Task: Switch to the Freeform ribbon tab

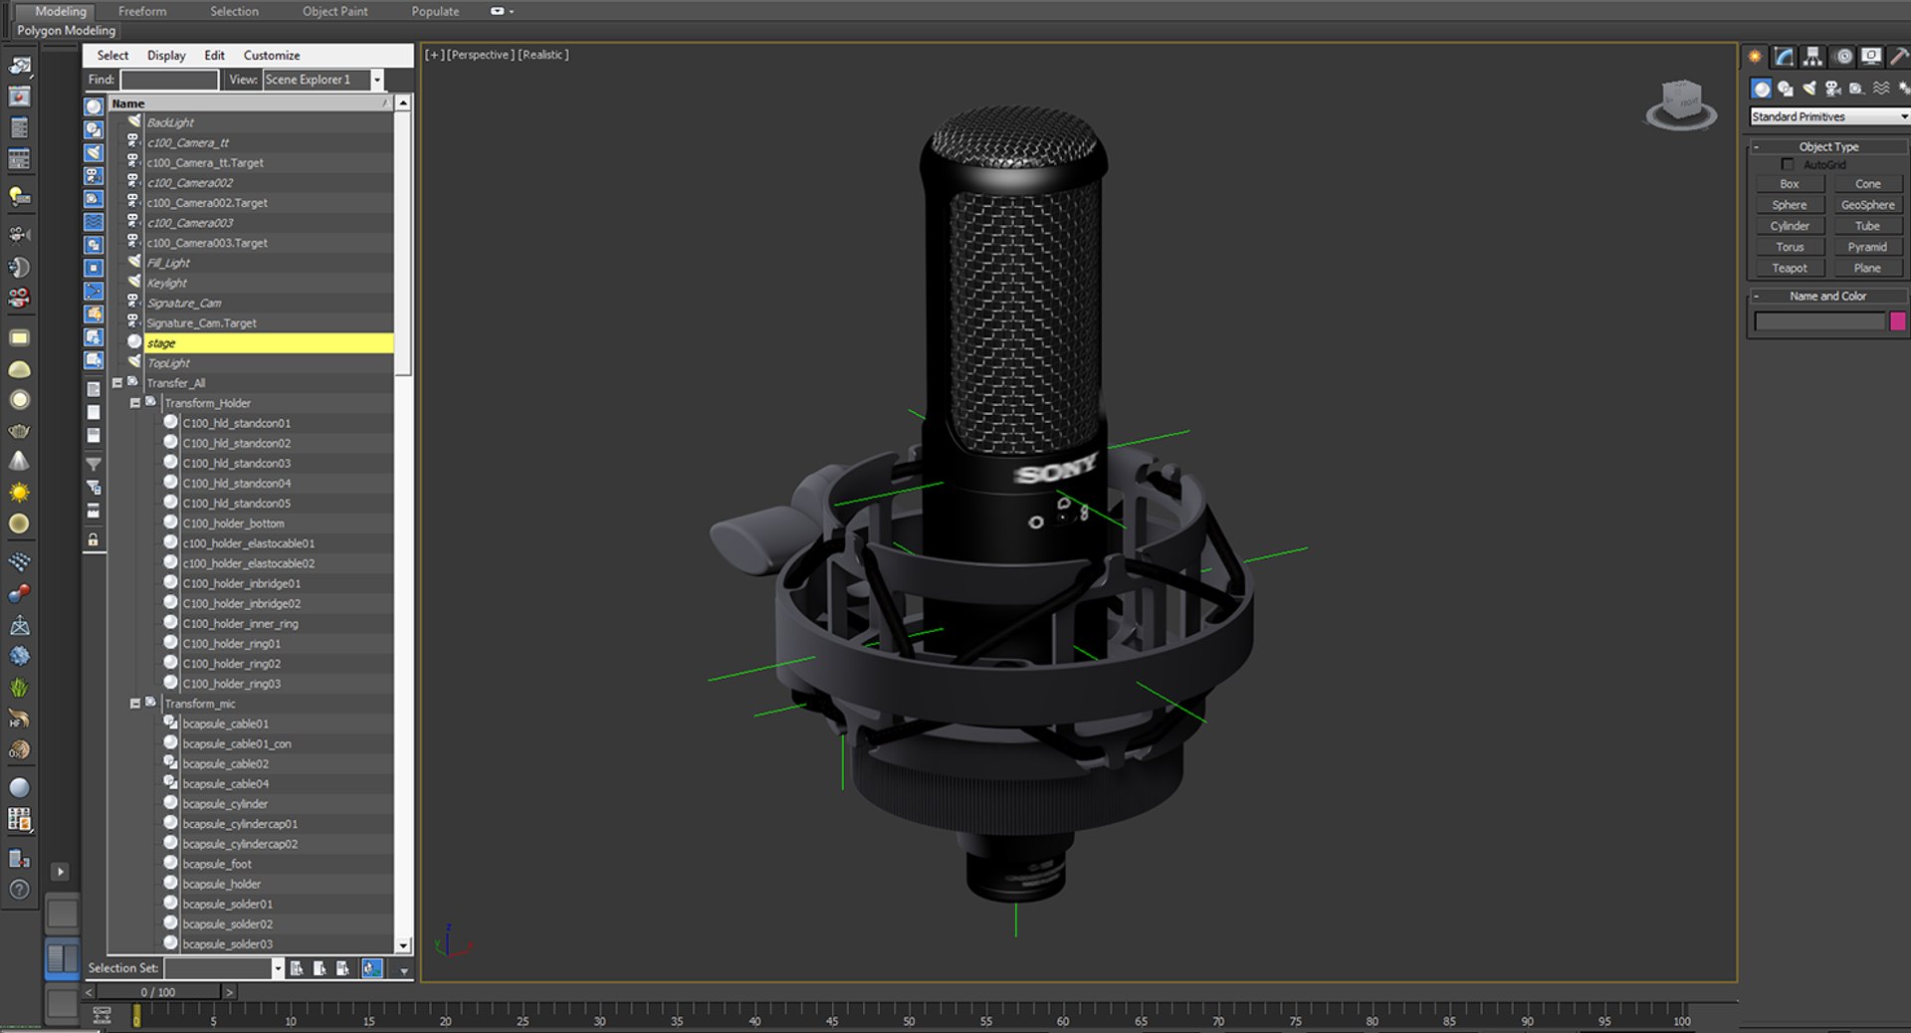Action: (x=142, y=11)
